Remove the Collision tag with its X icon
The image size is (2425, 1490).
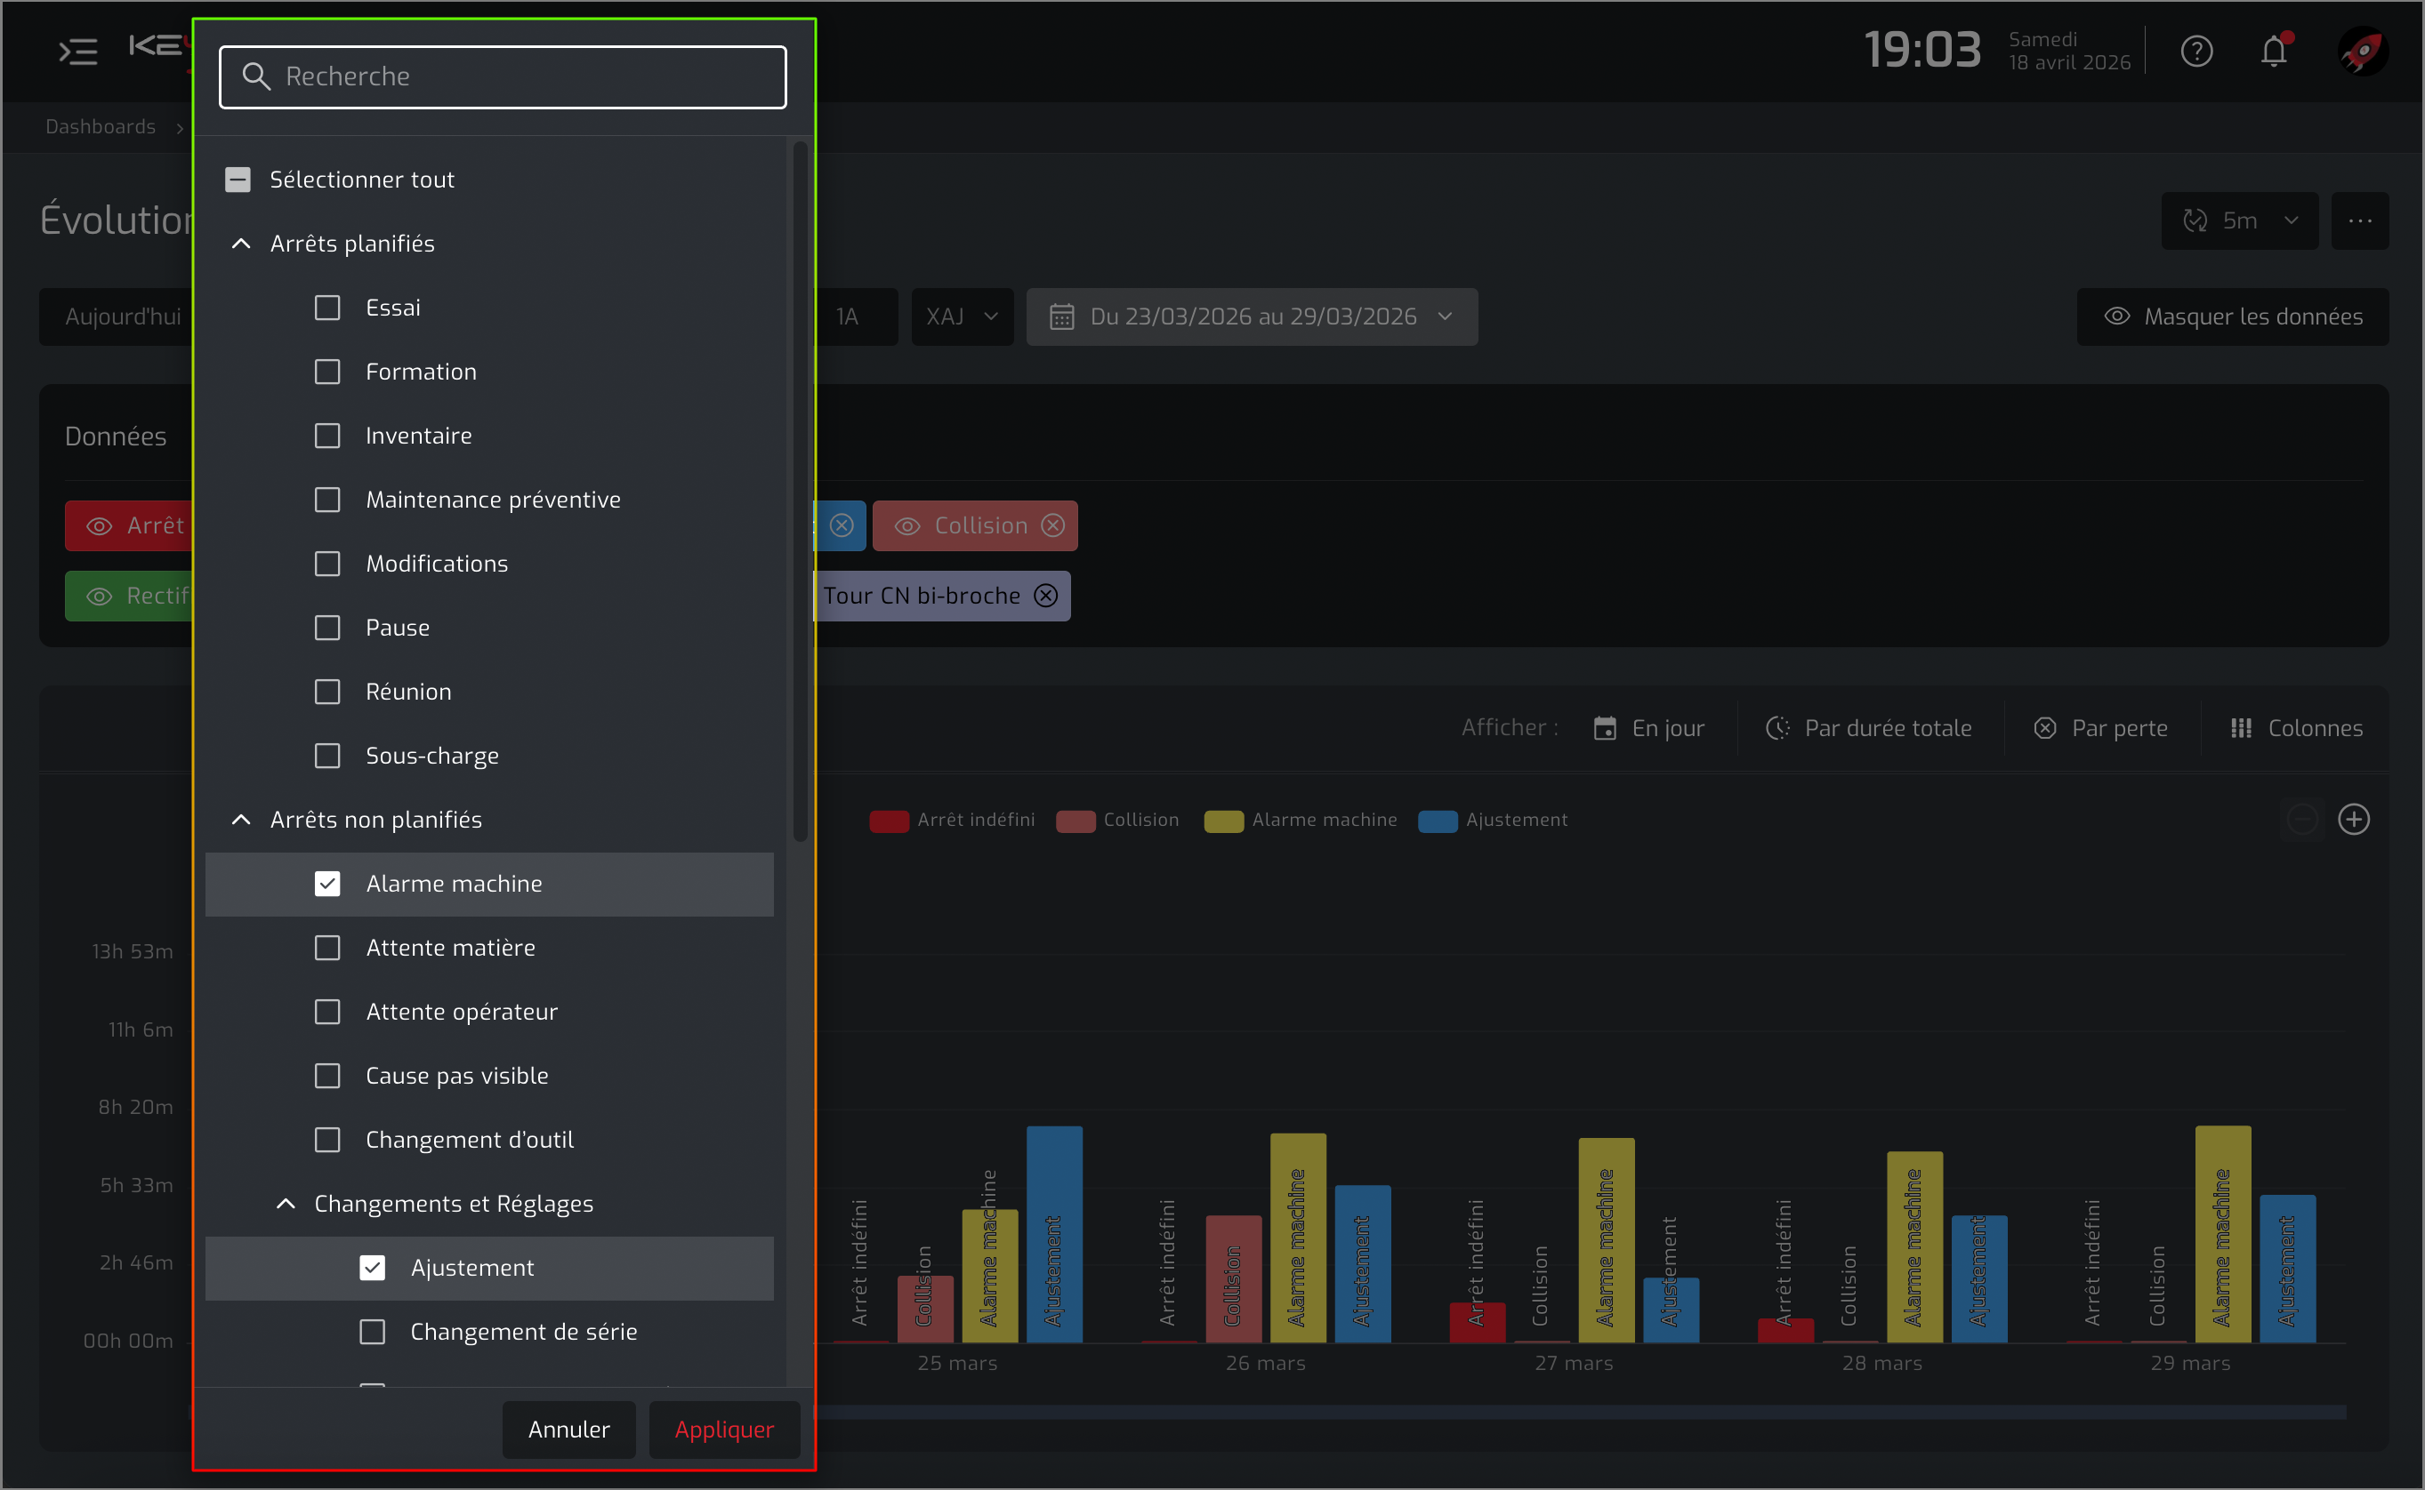(x=1052, y=525)
